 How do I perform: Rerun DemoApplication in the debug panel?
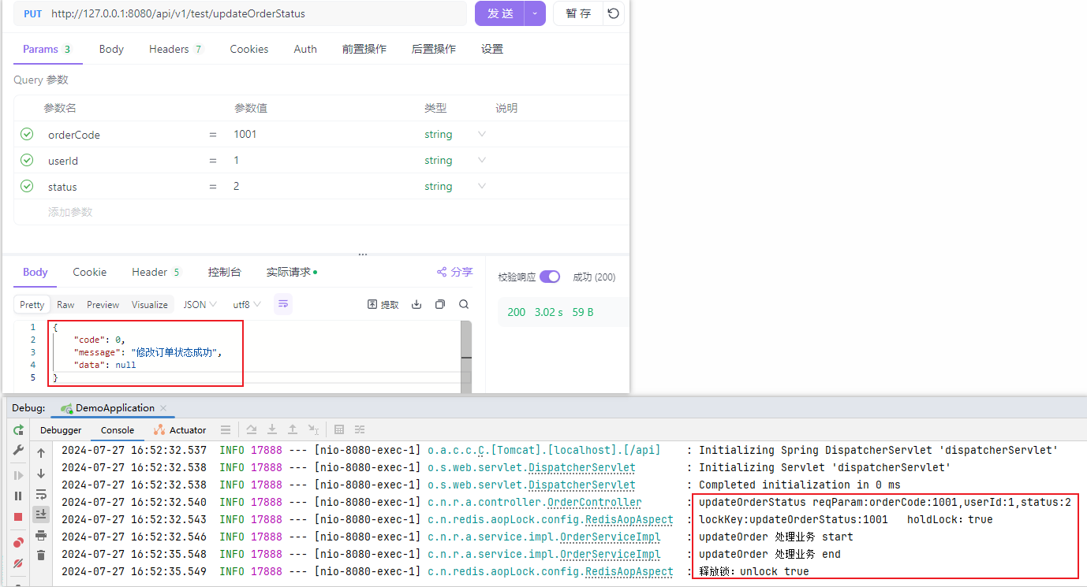pyautogui.click(x=18, y=430)
